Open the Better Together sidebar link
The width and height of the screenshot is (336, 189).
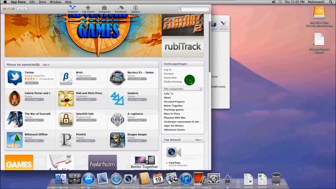click(173, 106)
